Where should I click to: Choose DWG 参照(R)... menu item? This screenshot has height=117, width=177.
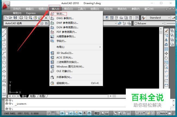pos(76,18)
